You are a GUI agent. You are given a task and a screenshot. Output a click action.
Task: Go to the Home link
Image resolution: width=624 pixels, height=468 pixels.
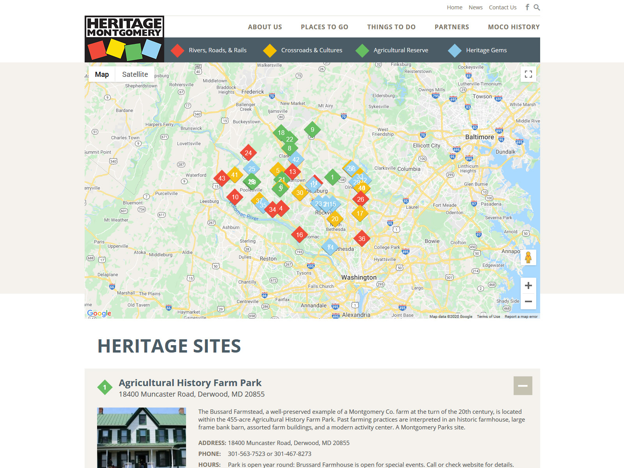coord(455,7)
